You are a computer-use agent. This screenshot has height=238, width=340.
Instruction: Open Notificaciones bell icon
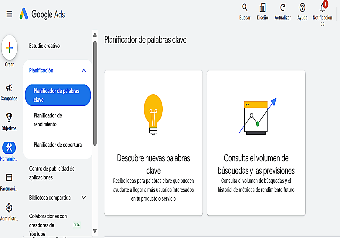pos(322,8)
